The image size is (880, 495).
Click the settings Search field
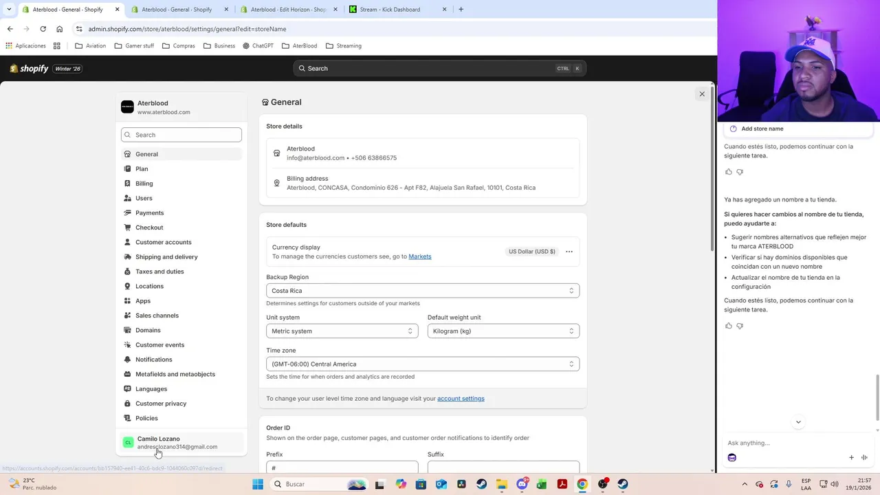(181, 135)
